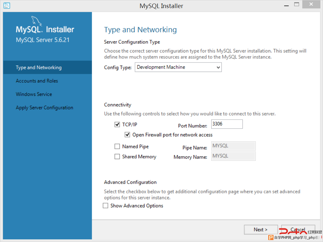The height and width of the screenshot is (242, 323).
Task: Select the Type and Networking step
Action: point(47,67)
